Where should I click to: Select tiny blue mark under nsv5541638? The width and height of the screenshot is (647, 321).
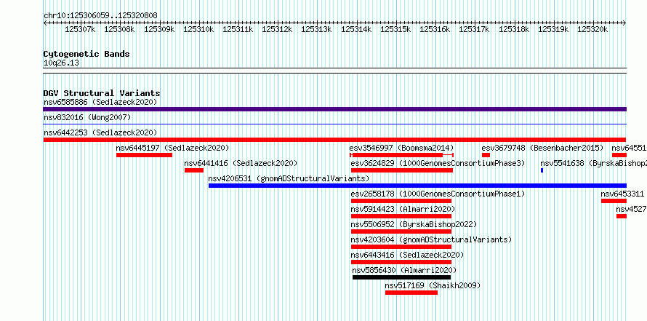click(x=542, y=170)
